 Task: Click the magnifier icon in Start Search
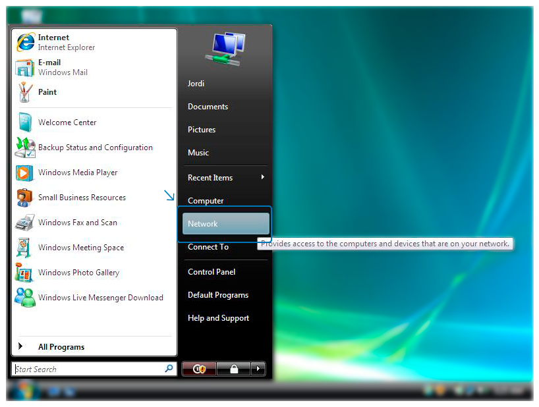tap(169, 369)
